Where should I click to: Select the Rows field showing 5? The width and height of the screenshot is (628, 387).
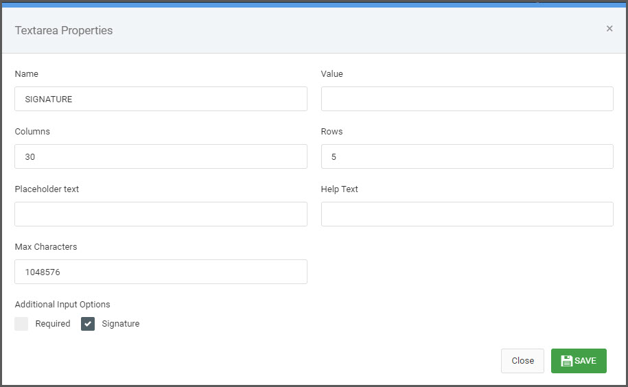467,156
